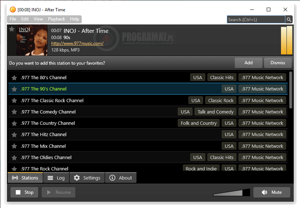Favorite .977 The Oldies Channel via star
The image size is (300, 208).
14,157
